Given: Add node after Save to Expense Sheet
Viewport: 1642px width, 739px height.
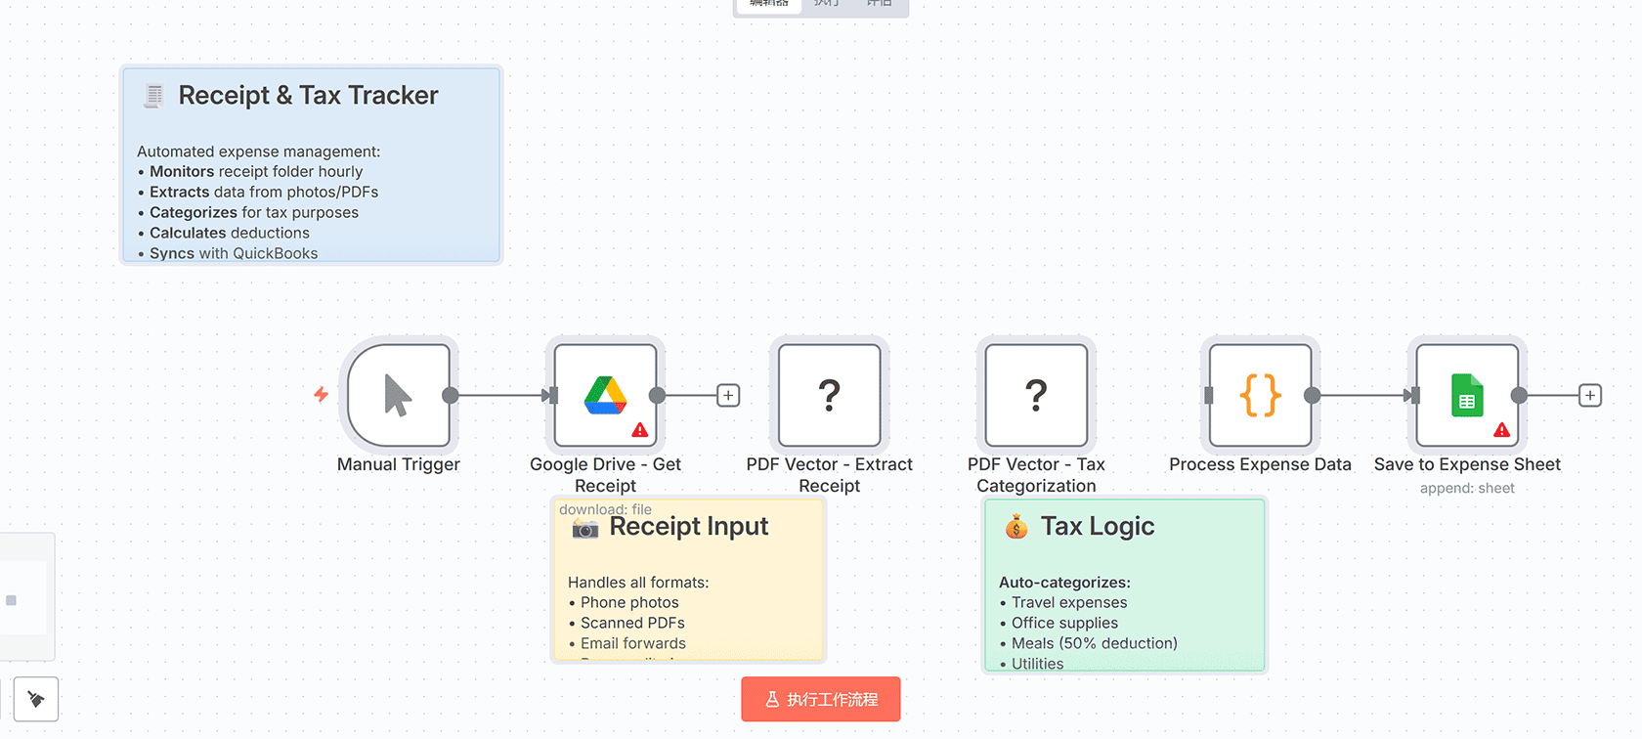Looking at the screenshot, I should pos(1590,396).
